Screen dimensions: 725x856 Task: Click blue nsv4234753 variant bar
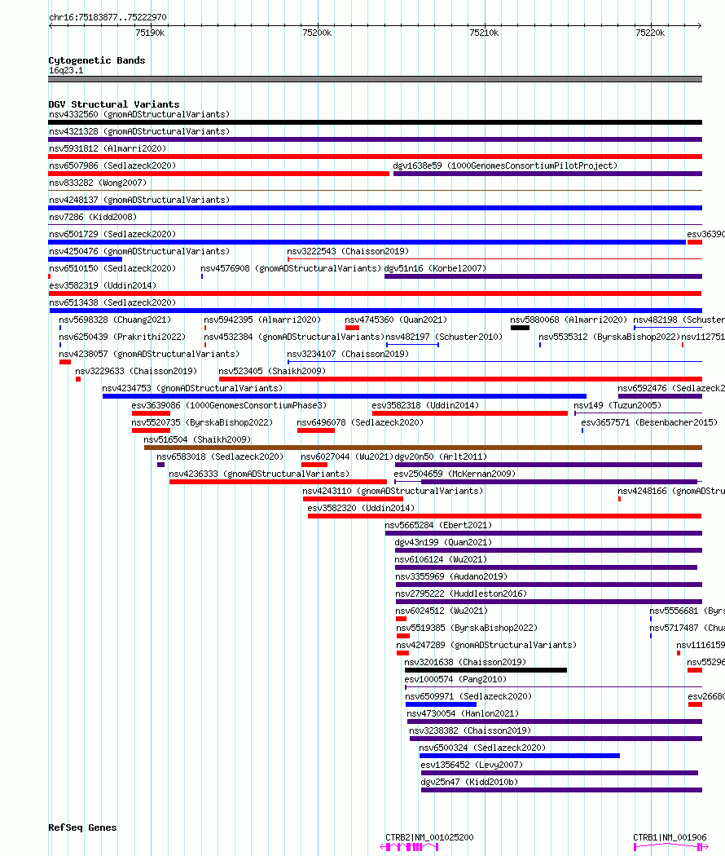345,396
